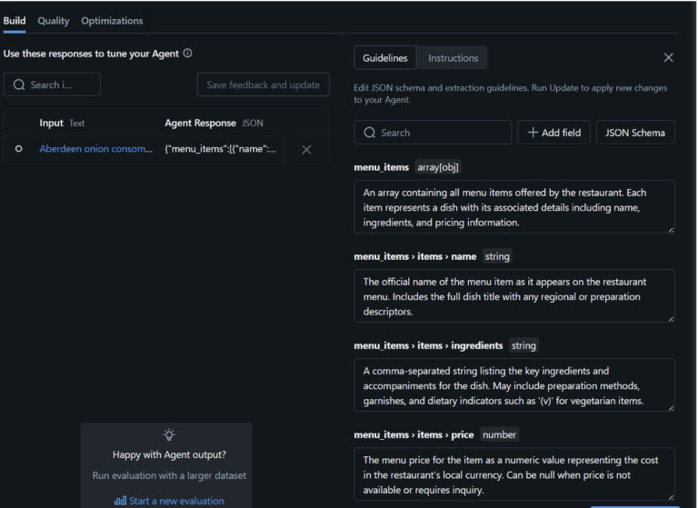Switch to the Quality tab
Screen dimensions: 698x508
[x=54, y=21]
